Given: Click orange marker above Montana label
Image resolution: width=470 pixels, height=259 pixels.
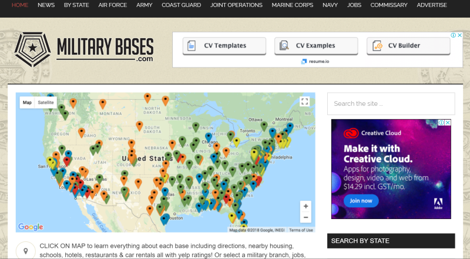Looking at the screenshot, I should [x=103, y=104].
